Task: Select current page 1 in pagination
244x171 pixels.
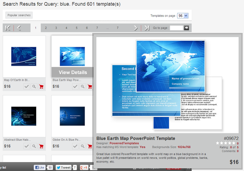Action: (35, 28)
